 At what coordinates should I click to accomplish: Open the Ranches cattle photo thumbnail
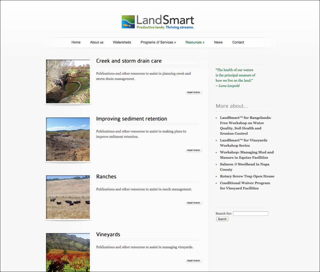click(68, 197)
